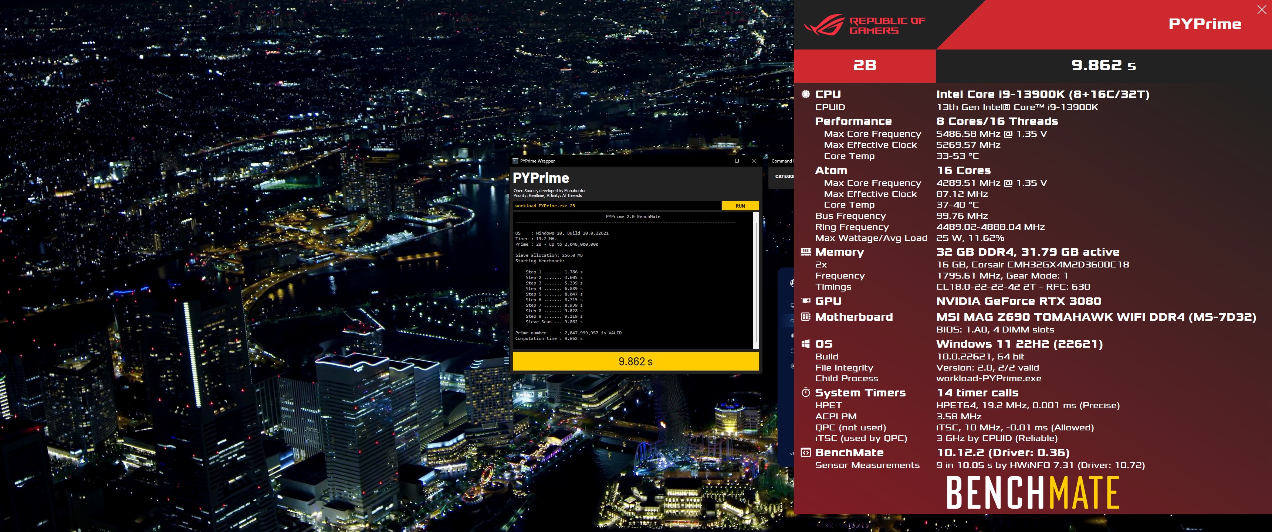
Task: Click the BenchMate section icon
Action: (805, 452)
